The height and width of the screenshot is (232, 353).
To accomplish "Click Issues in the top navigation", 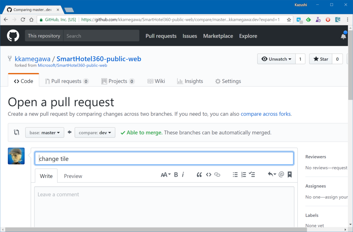I will (190, 36).
